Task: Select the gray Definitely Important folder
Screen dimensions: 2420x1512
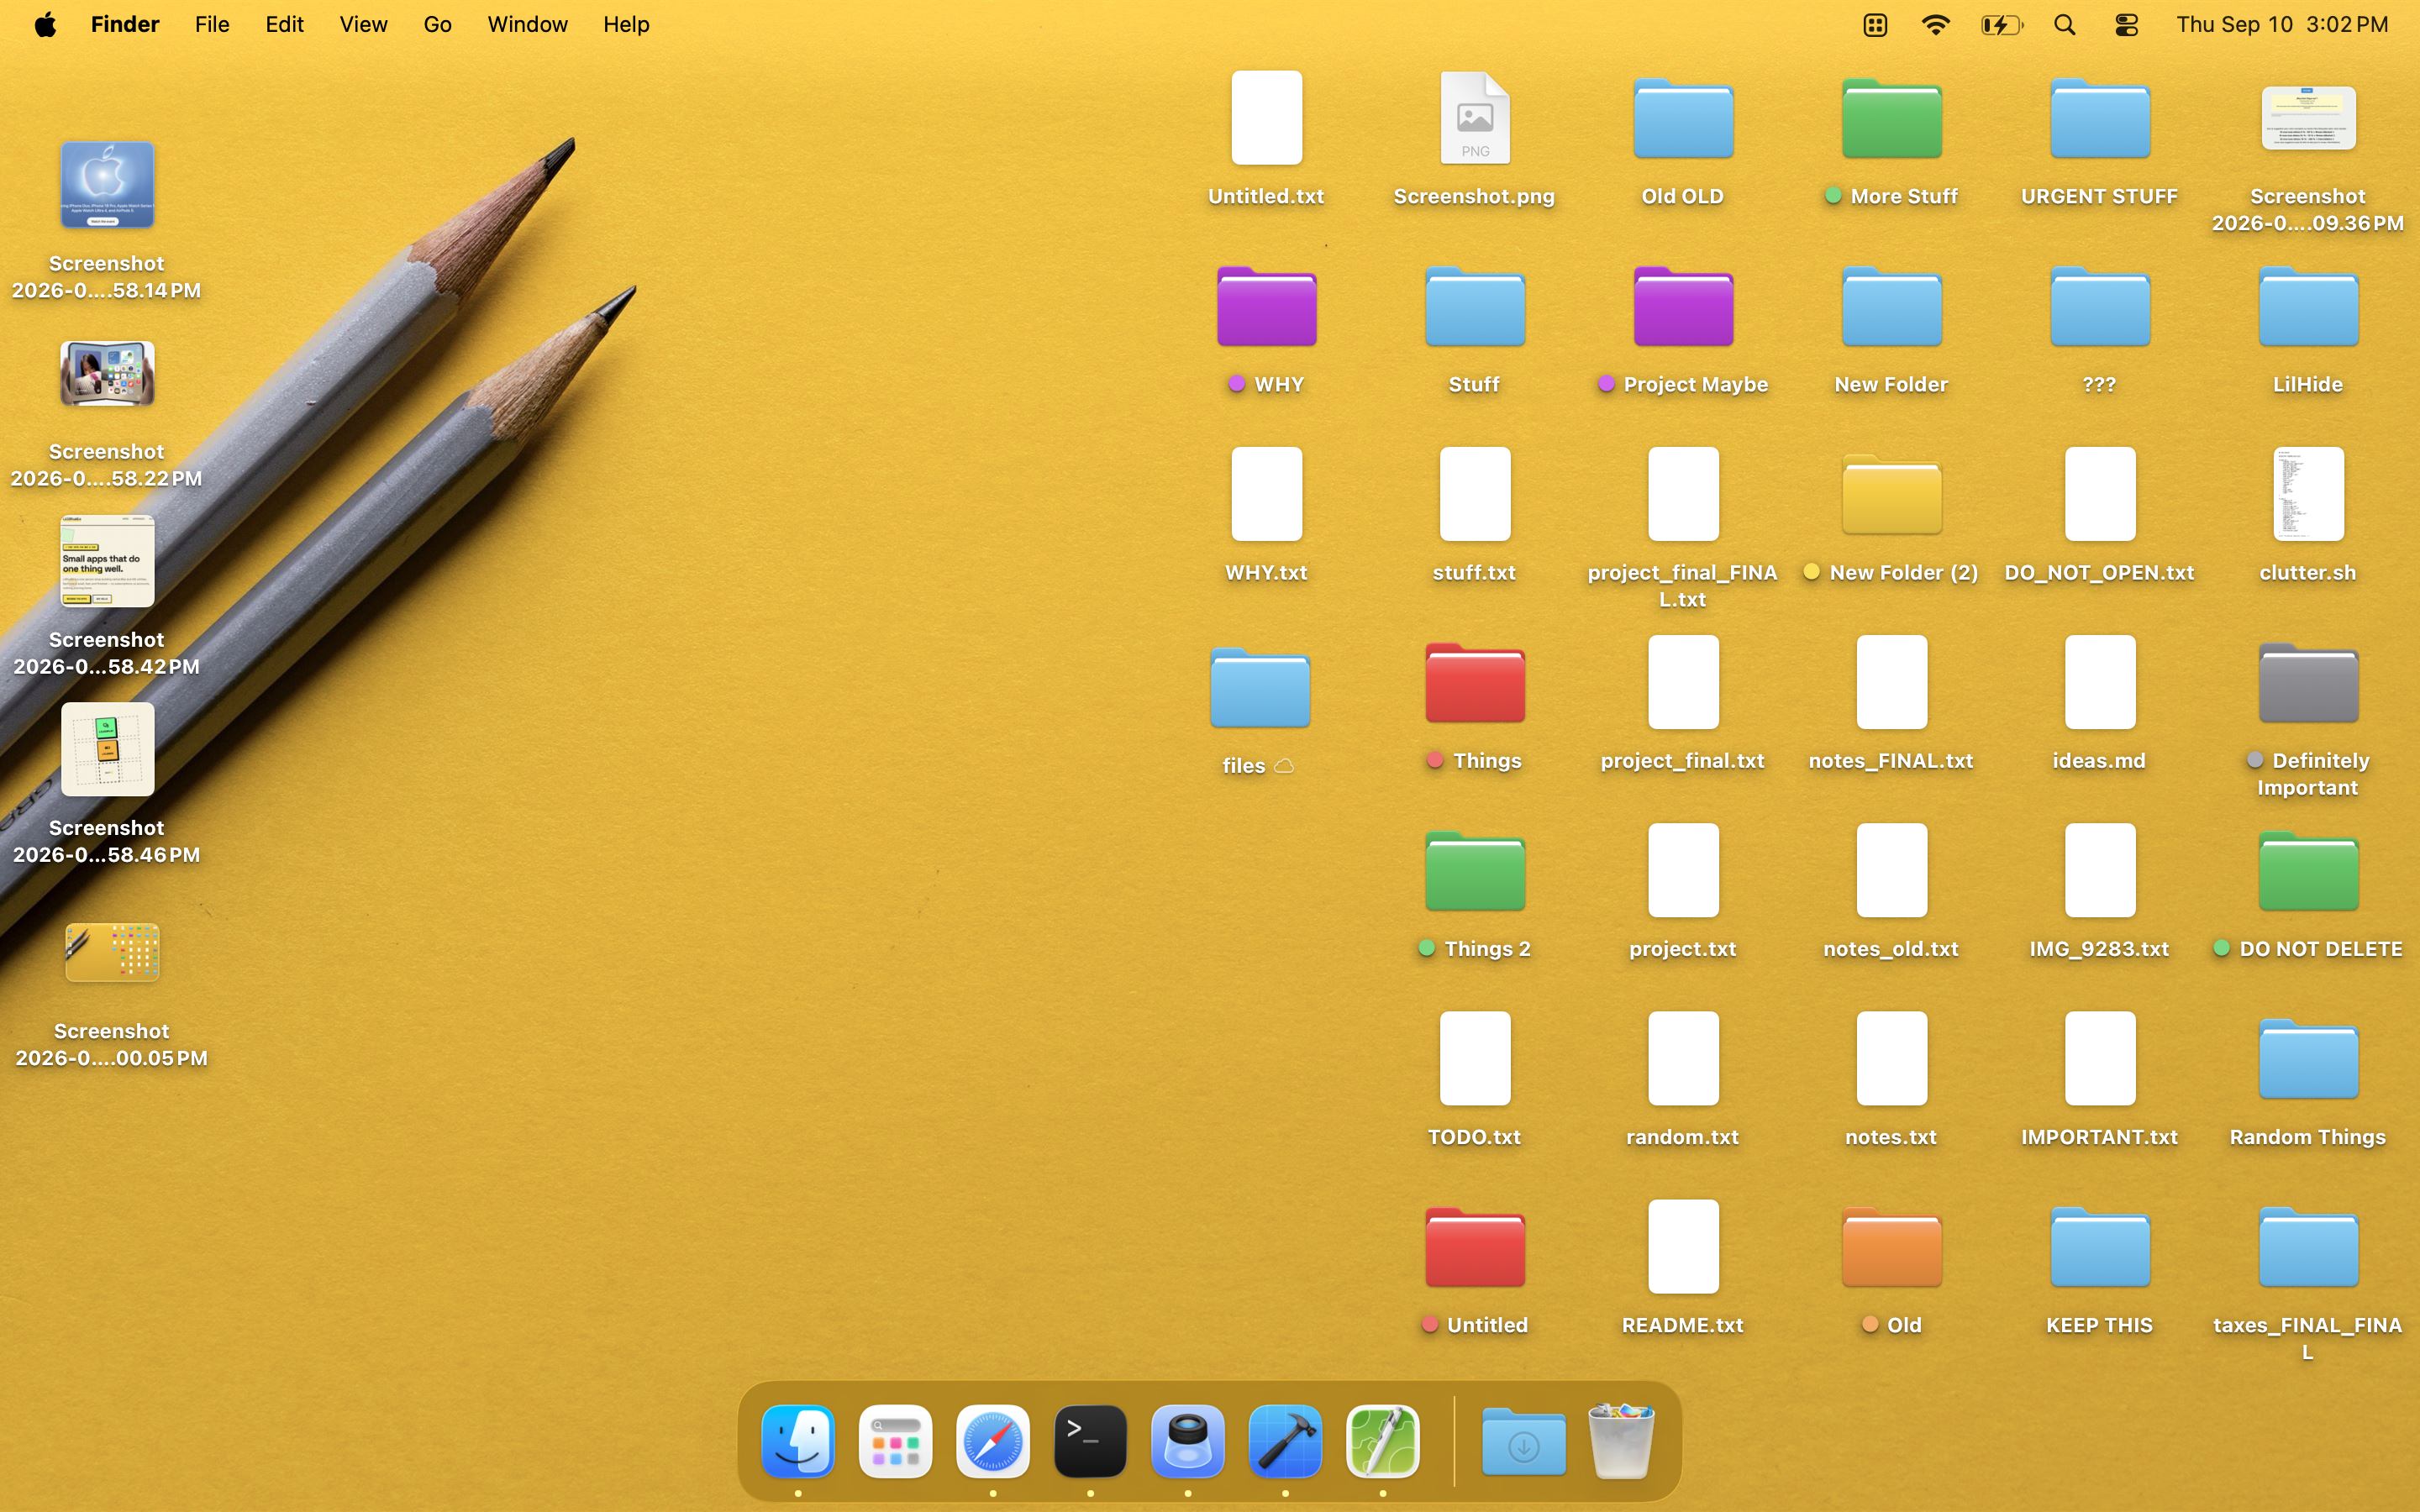Action: click(2308, 682)
